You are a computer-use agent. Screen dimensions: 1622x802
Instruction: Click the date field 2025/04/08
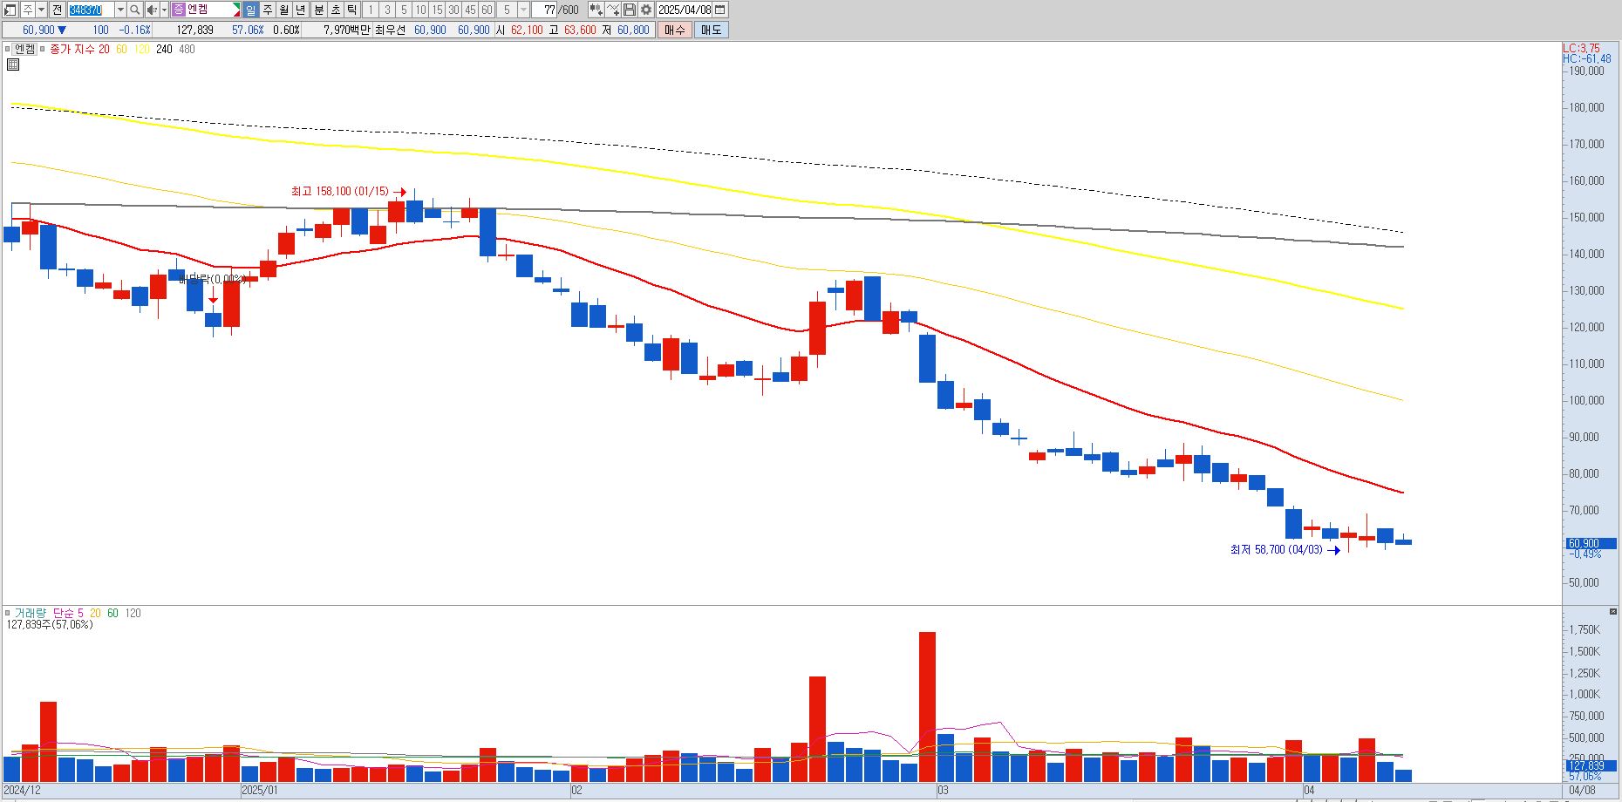[685, 10]
